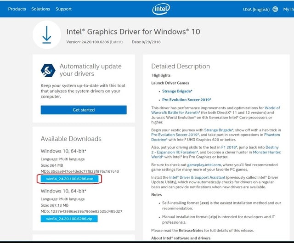Open the Monster Hunter: World link
This screenshot has width=294, height=243.
tap(216, 154)
